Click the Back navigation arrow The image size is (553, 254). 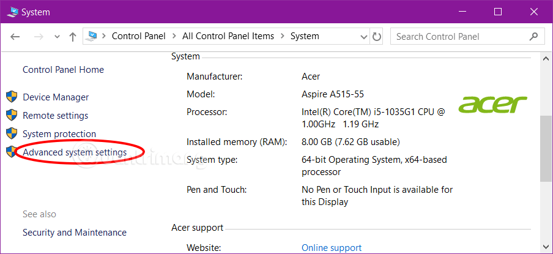pyautogui.click(x=15, y=37)
